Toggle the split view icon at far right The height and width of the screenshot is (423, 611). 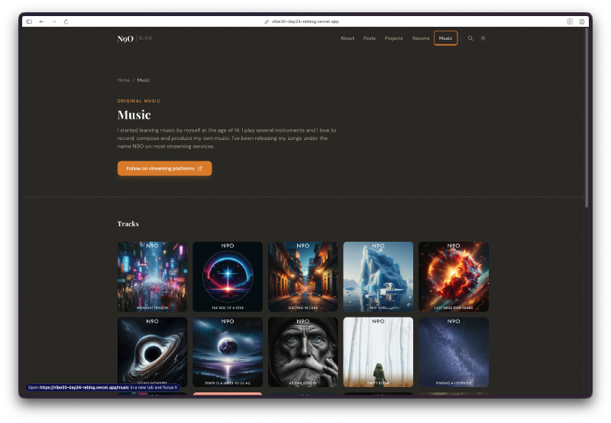pos(582,21)
